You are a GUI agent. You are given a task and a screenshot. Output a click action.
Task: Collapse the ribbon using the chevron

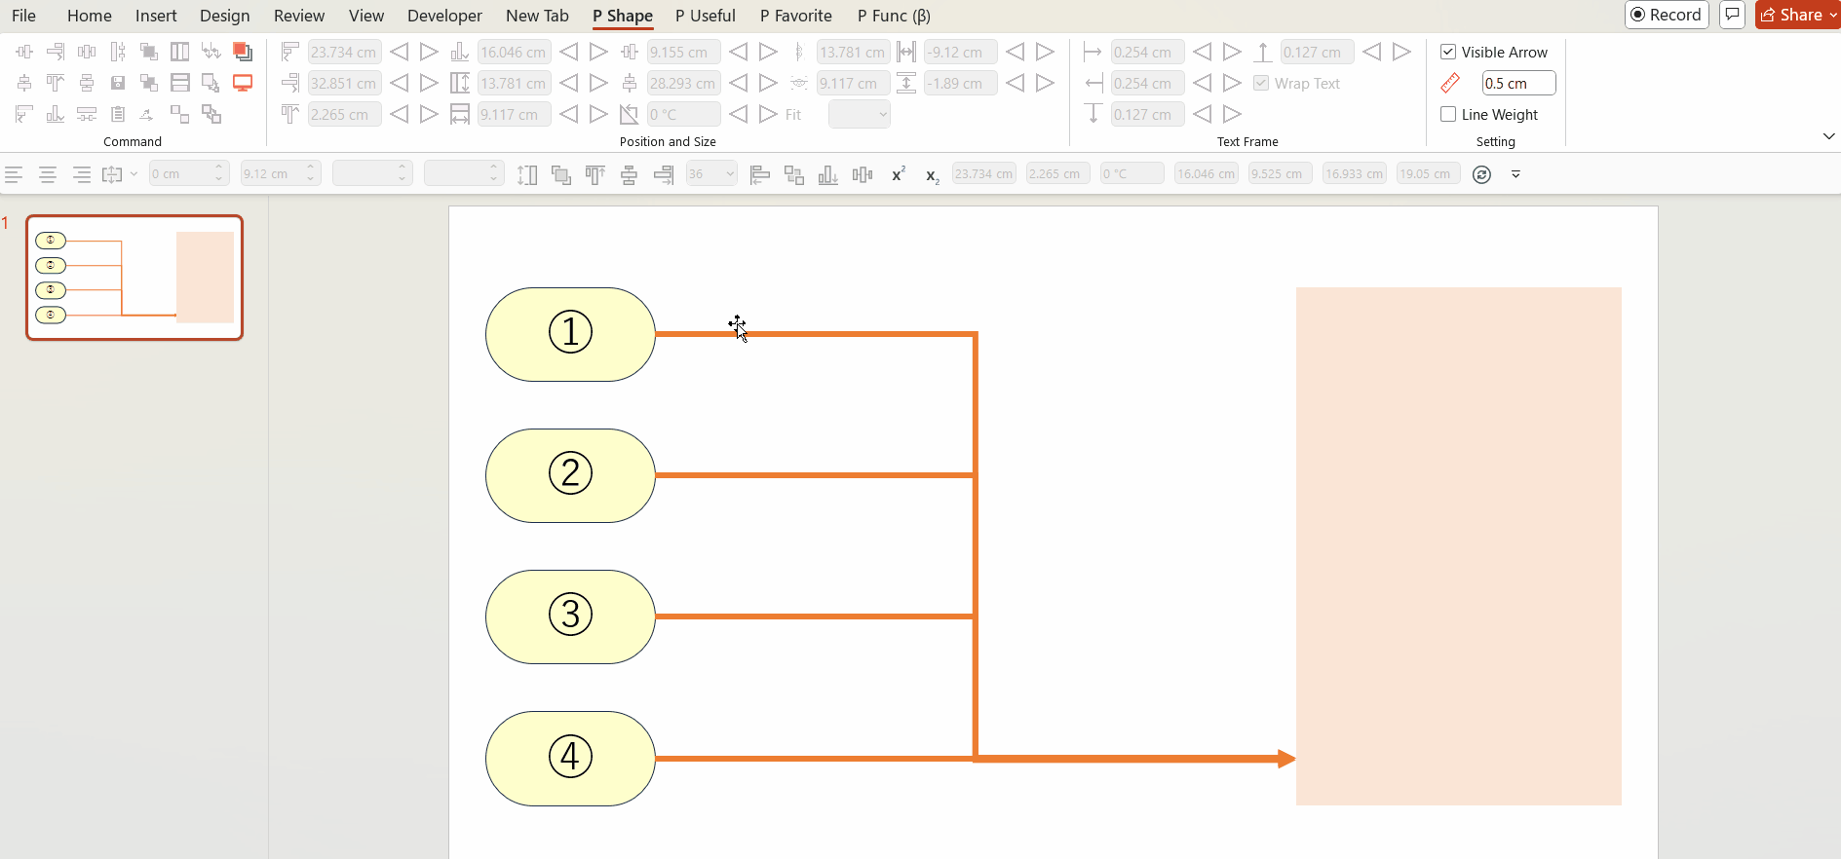click(x=1828, y=136)
